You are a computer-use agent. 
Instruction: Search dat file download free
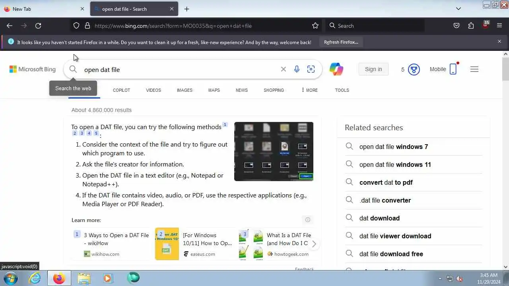pyautogui.click(x=391, y=254)
